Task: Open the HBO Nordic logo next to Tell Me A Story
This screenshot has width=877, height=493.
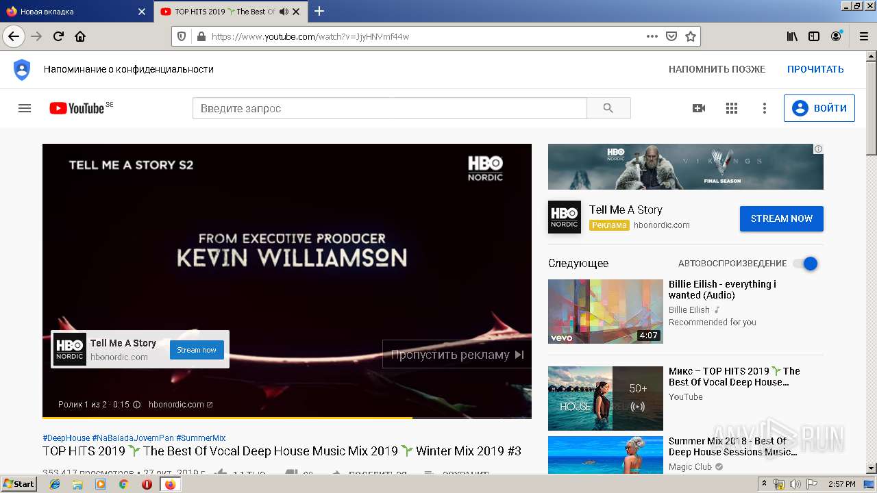Action: 565,217
